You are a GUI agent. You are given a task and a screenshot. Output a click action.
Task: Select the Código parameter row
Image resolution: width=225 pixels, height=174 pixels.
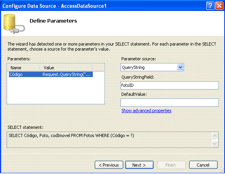click(51, 74)
